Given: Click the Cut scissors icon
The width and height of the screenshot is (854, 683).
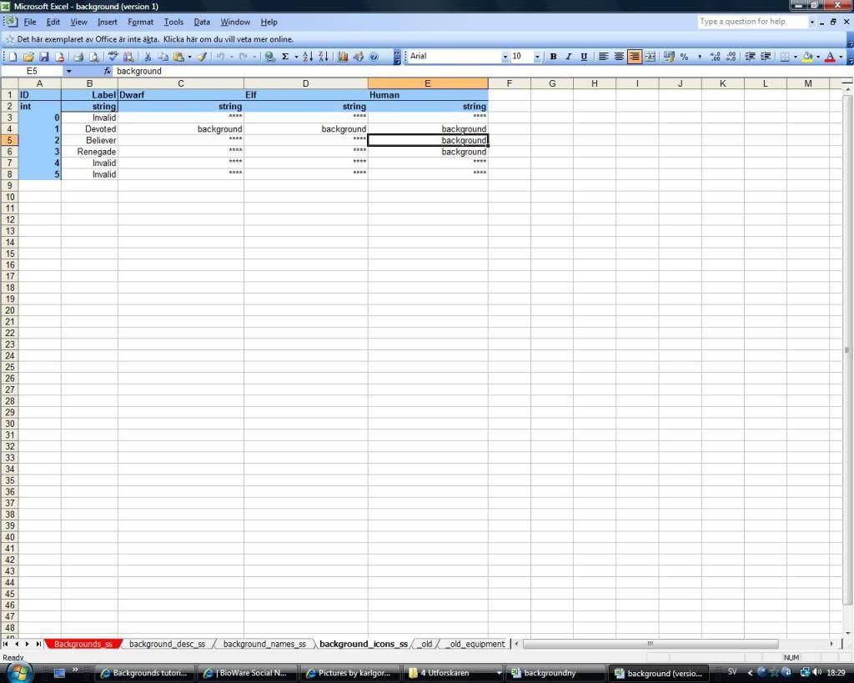Looking at the screenshot, I should [x=148, y=57].
